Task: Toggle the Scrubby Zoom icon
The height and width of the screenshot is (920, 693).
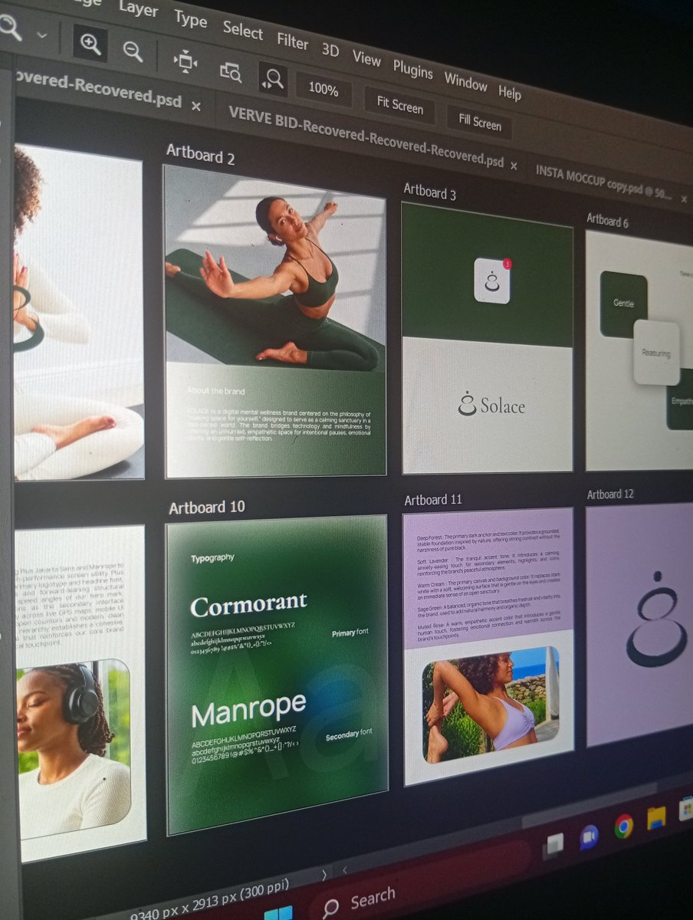Action: (x=273, y=79)
